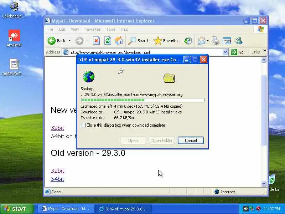Click the page vertical scrollbar thumb
Viewport: 285px width, 214px height.
[x=264, y=110]
